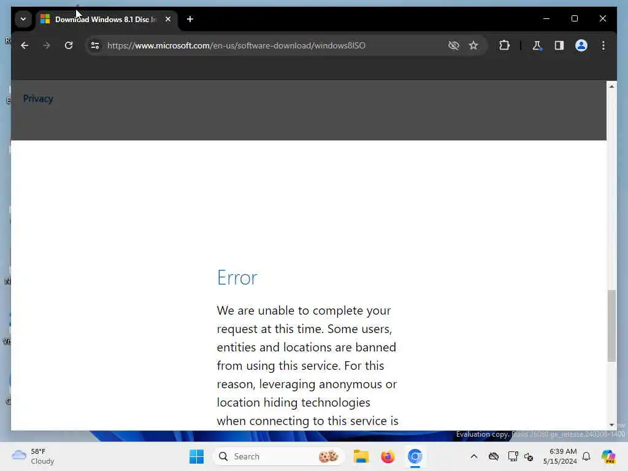628x471 pixels.
Task: Show hidden system tray icons
Action: (x=474, y=456)
